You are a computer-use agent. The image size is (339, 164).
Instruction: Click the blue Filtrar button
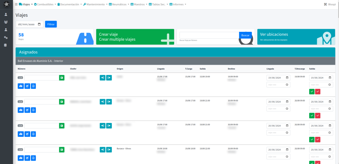51,24
